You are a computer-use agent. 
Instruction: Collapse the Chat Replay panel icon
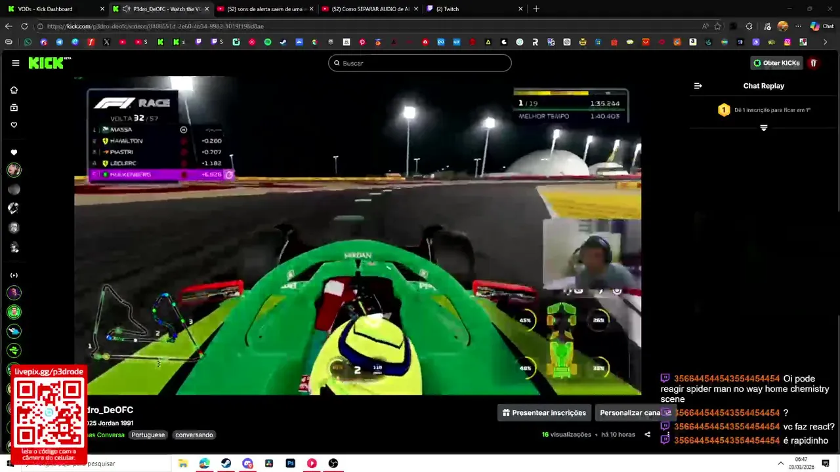[x=698, y=86]
